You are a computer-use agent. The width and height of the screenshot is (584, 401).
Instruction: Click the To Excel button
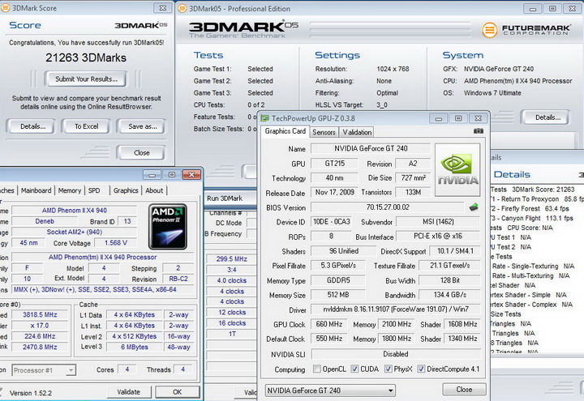pyautogui.click(x=86, y=126)
